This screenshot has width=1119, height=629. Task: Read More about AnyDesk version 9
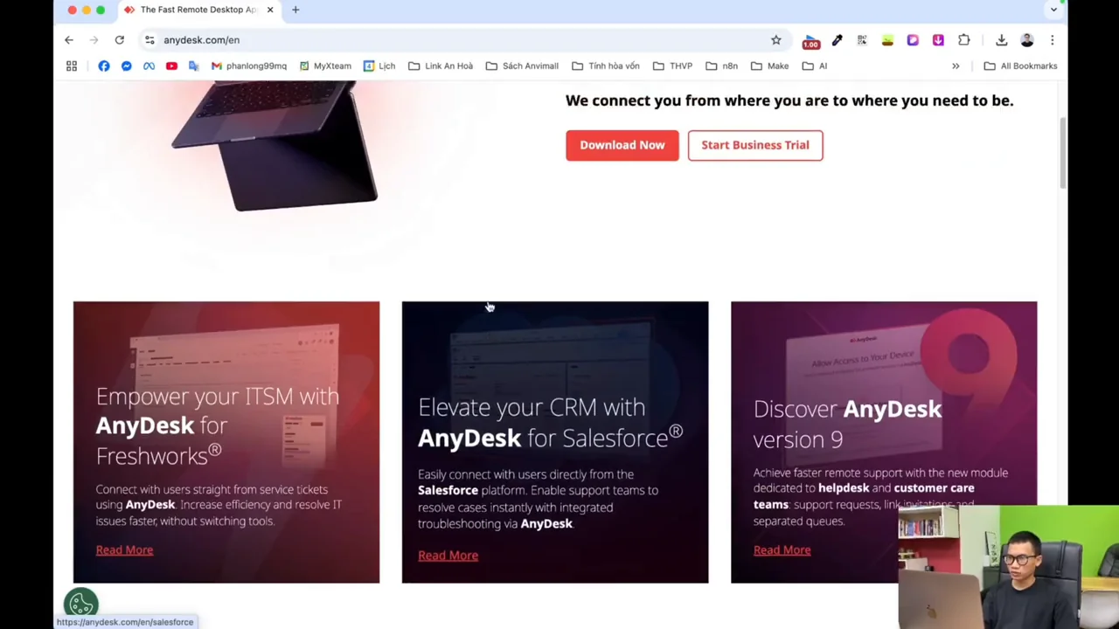[x=782, y=550]
